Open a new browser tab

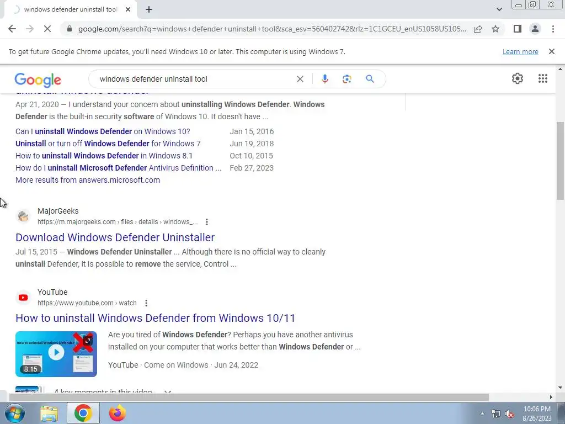[149, 10]
